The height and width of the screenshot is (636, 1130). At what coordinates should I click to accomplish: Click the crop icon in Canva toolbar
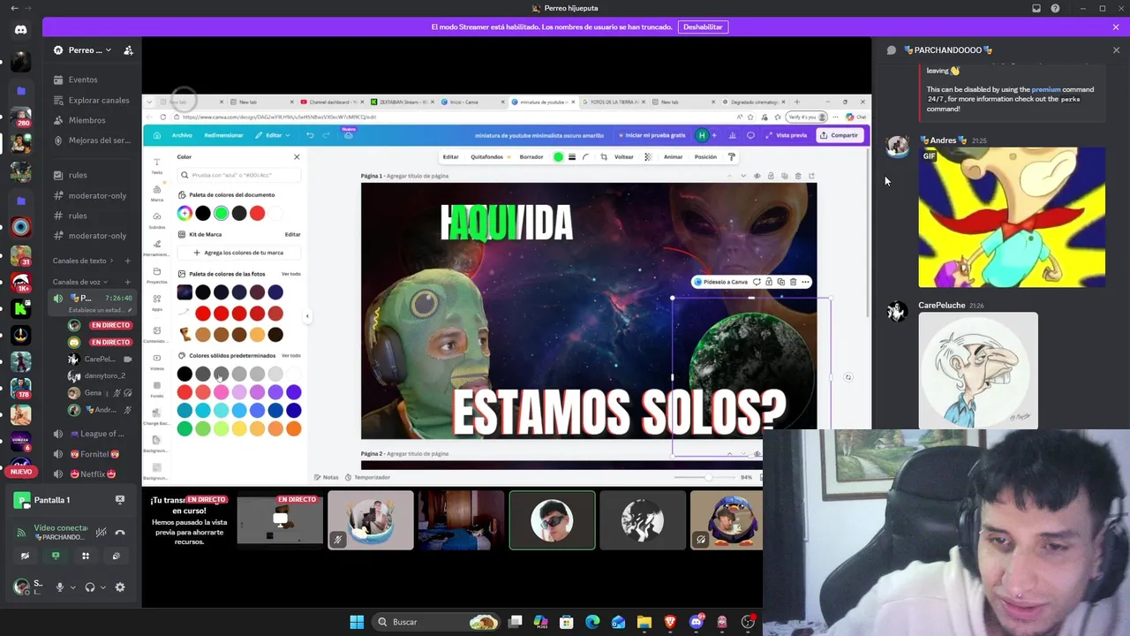pos(604,157)
